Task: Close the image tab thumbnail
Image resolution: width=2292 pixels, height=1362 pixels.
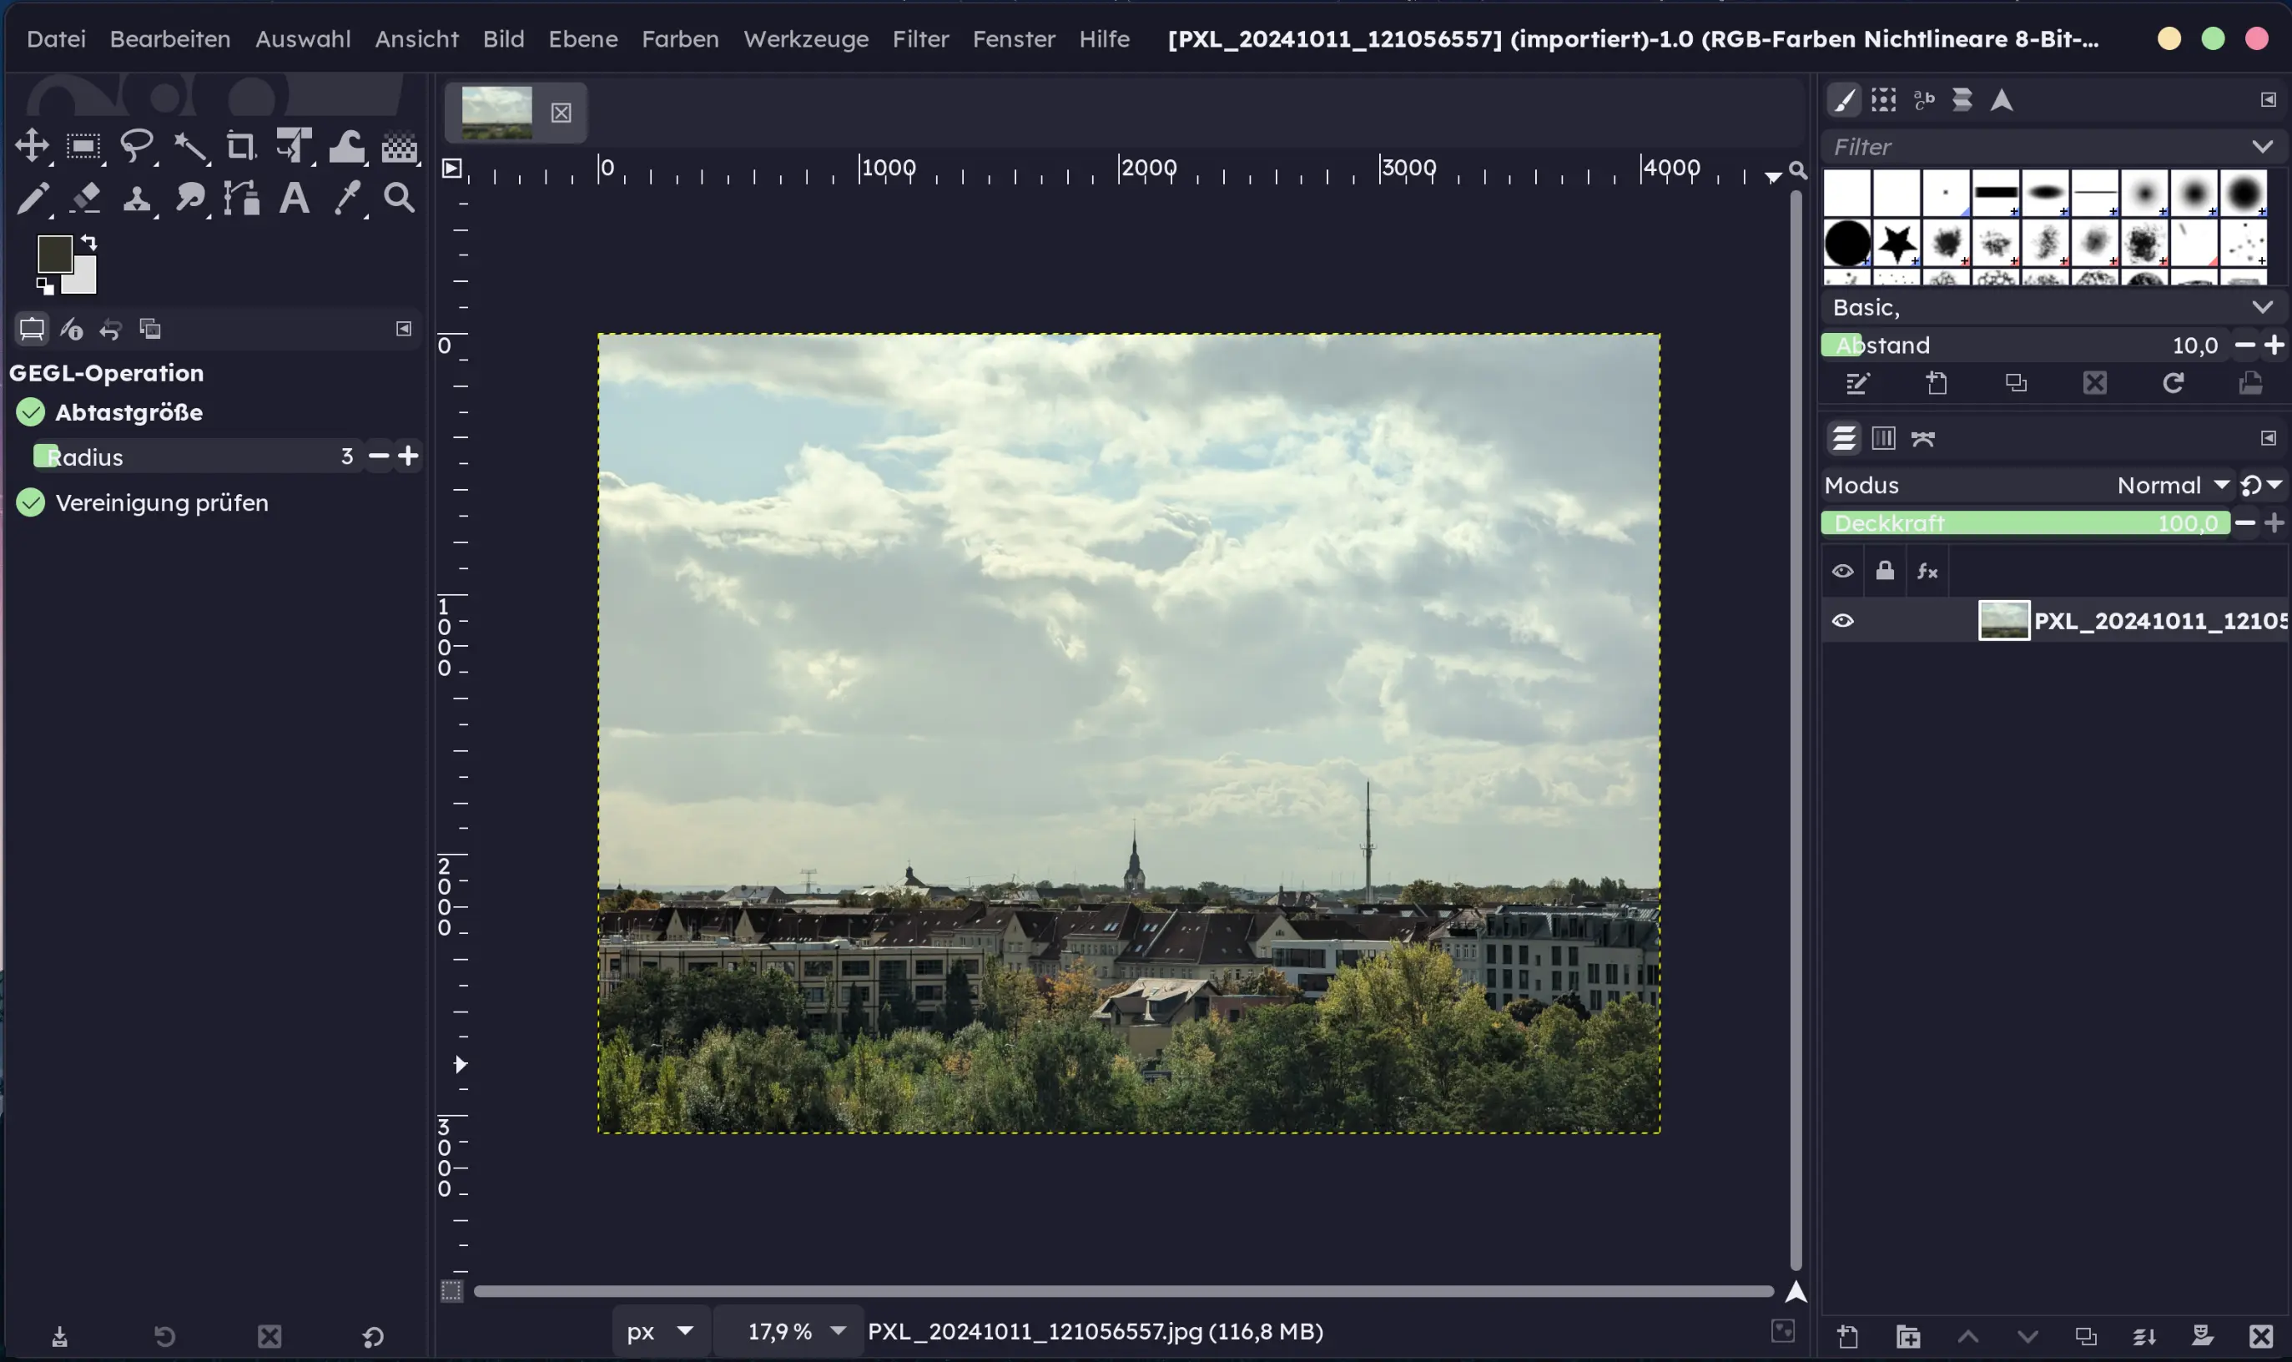Action: (x=561, y=113)
